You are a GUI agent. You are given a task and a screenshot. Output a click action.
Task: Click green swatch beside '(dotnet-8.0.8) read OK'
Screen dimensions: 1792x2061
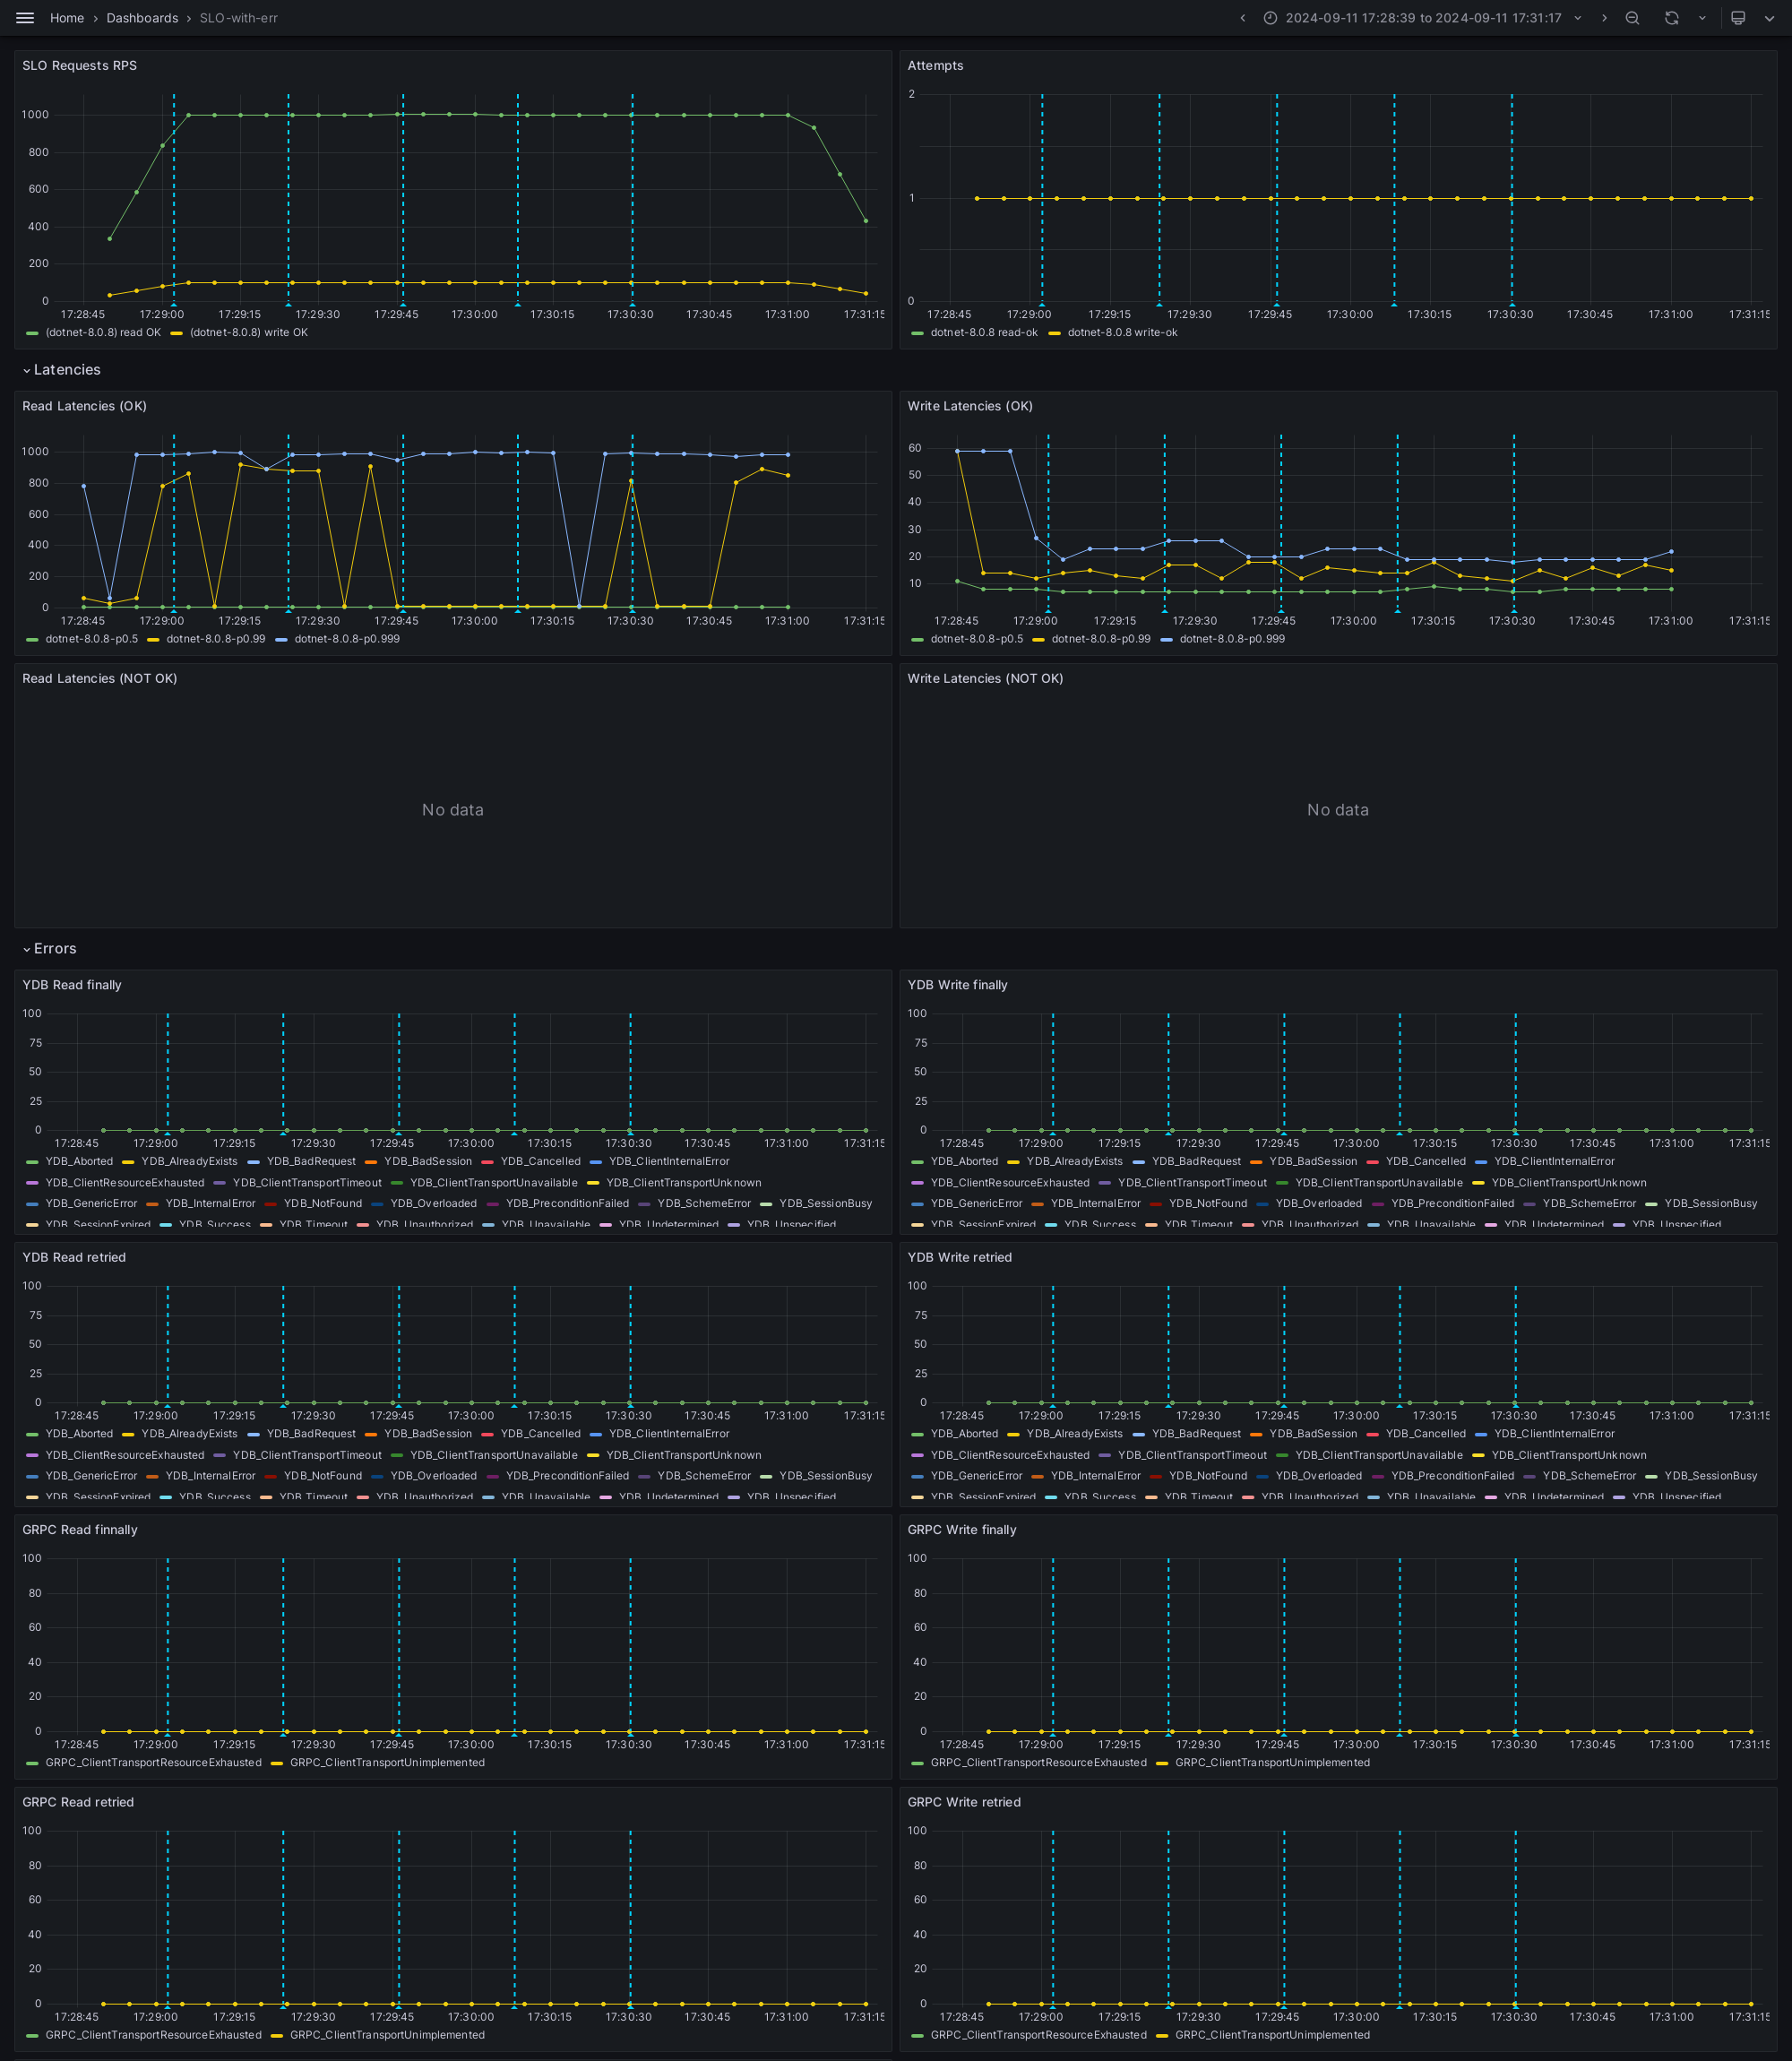[32, 333]
